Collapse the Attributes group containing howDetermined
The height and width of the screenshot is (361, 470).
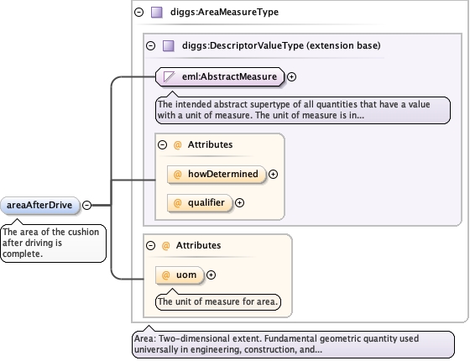162,144
